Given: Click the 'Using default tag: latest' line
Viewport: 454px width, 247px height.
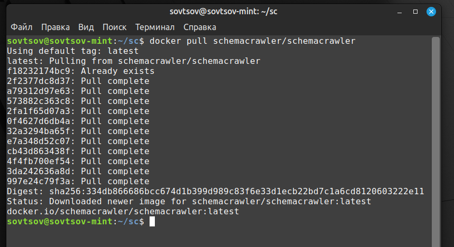Looking at the screenshot, I should point(73,51).
